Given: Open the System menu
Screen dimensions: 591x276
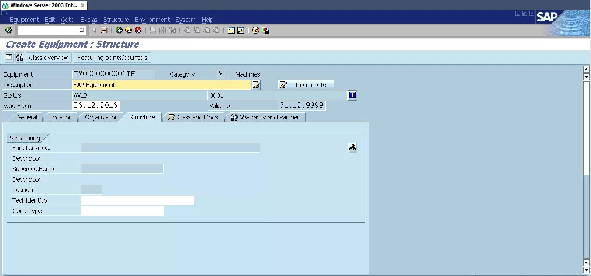Looking at the screenshot, I should point(186,20).
